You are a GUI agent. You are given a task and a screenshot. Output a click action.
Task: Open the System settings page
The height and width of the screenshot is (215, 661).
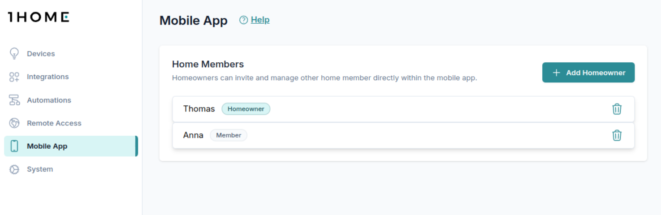(x=40, y=169)
